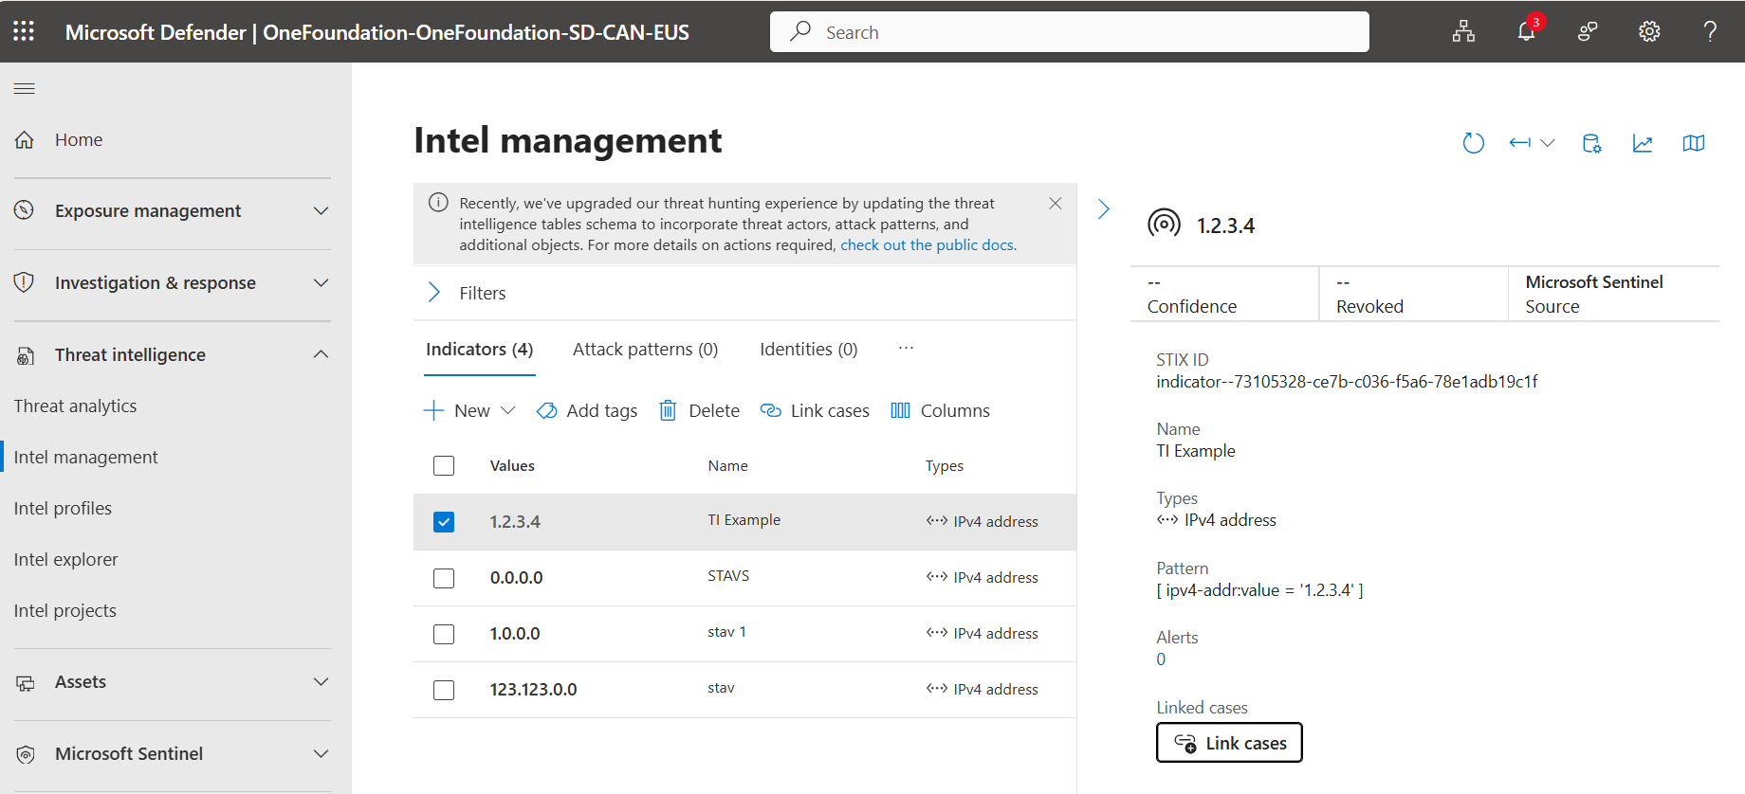Go to Intel profiles
This screenshot has width=1745, height=794.
click(x=63, y=508)
